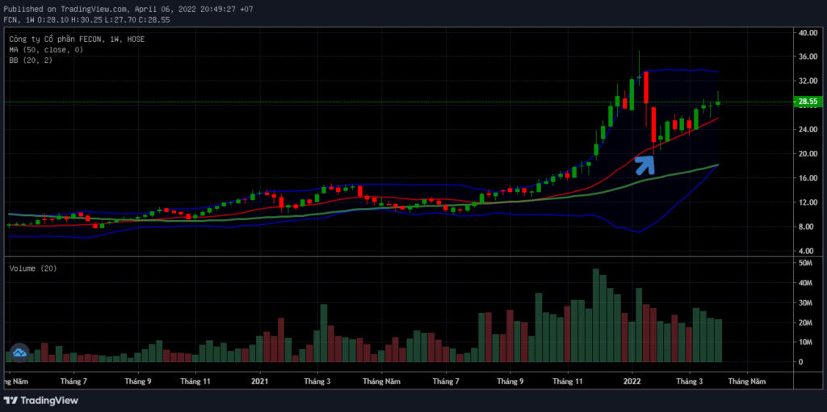Click the blue arrow annotation on the chart
827x412 pixels.
click(x=644, y=165)
